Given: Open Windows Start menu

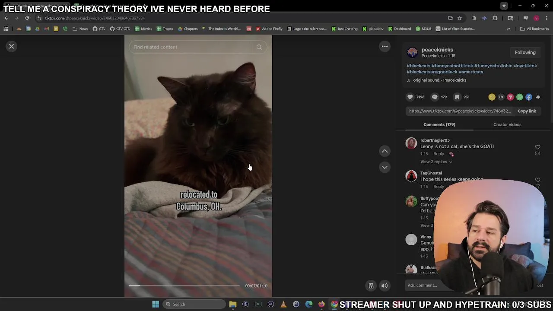Looking at the screenshot, I should coord(156,304).
